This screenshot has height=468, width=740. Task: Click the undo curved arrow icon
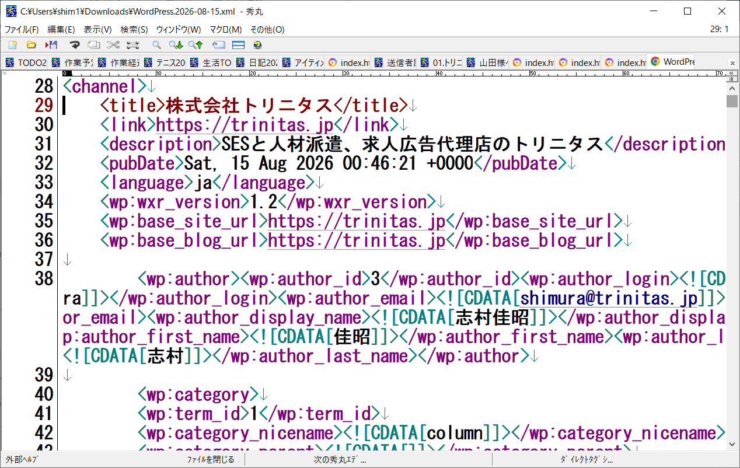tap(75, 44)
